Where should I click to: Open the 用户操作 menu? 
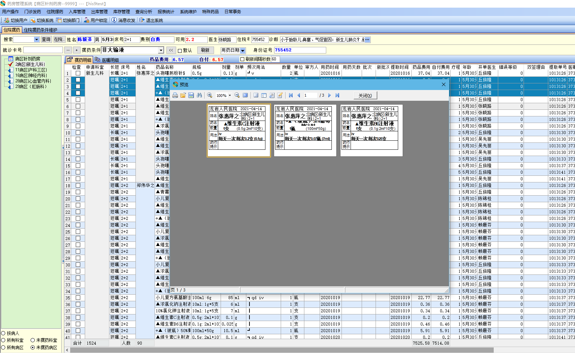(10, 12)
